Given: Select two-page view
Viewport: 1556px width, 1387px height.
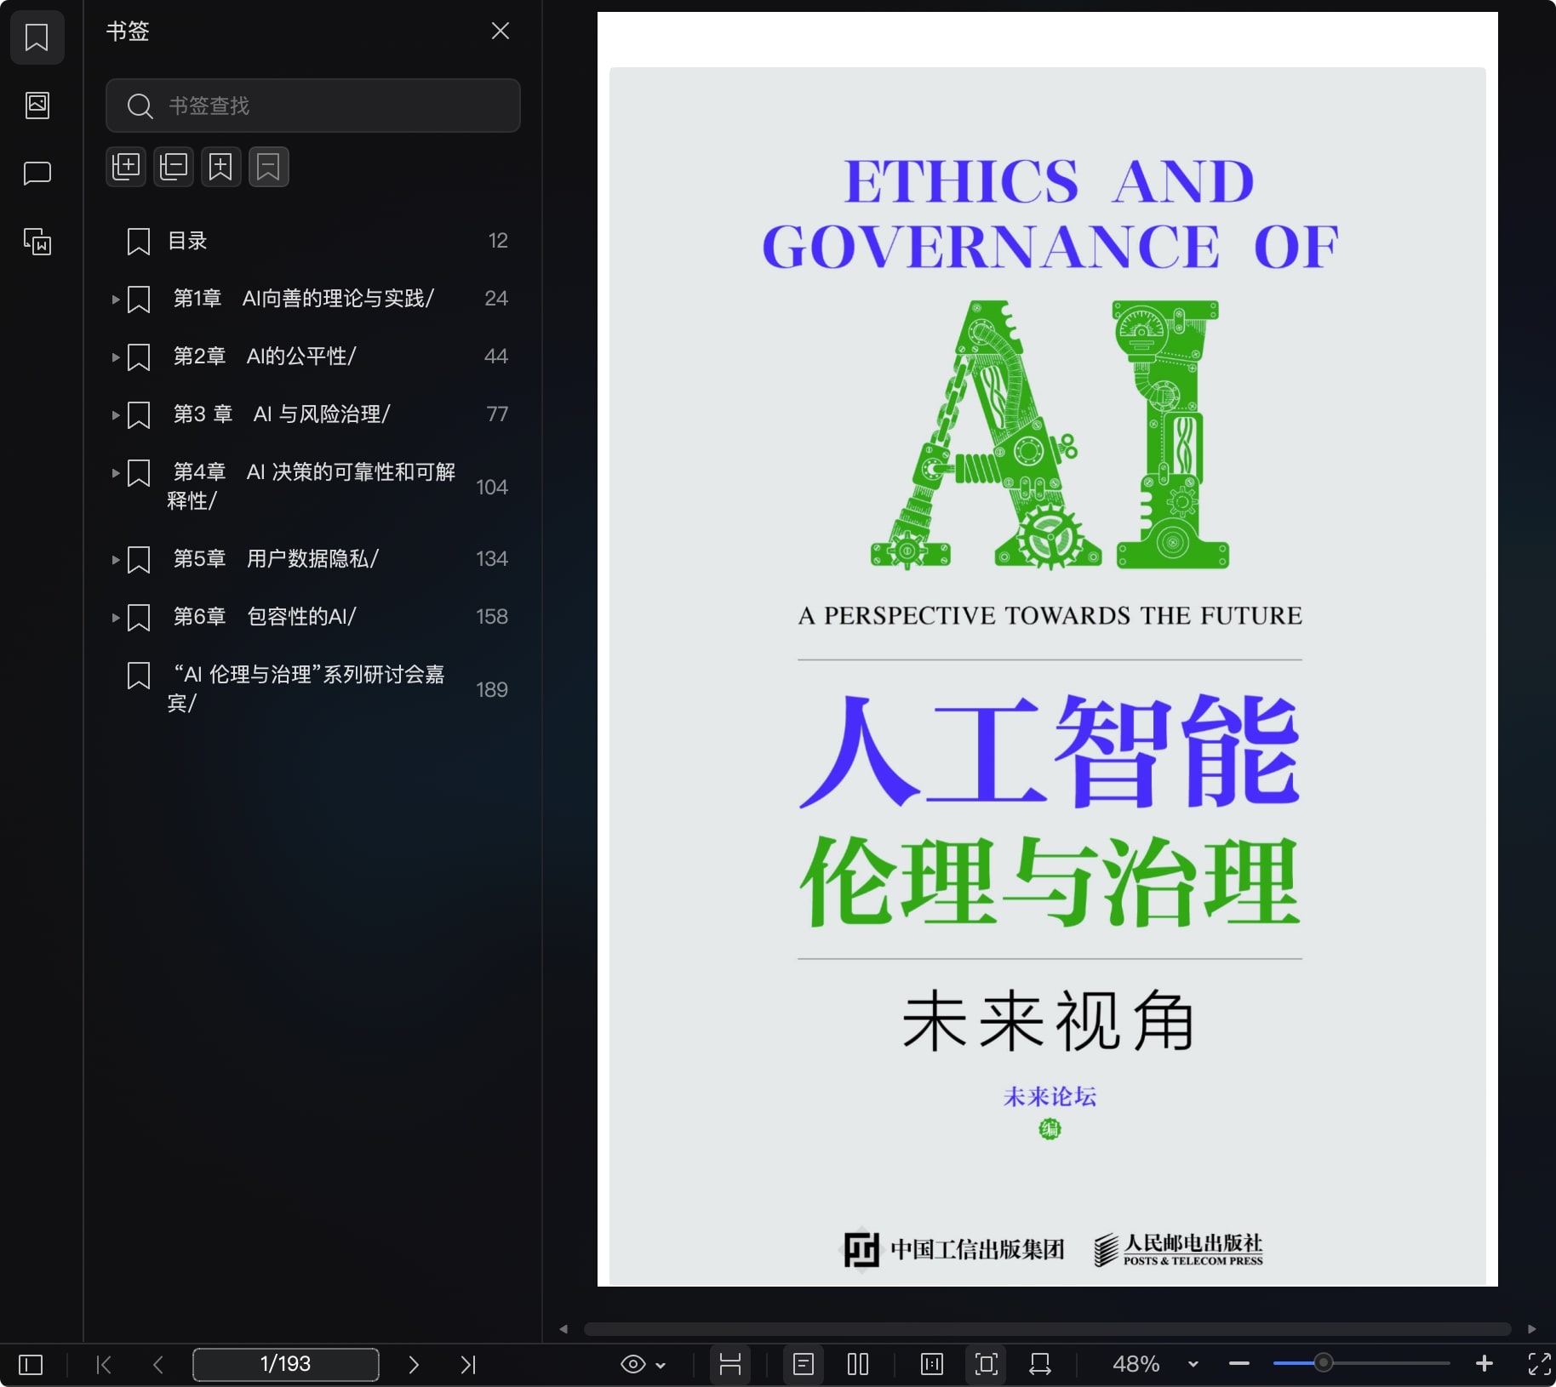Looking at the screenshot, I should [858, 1365].
